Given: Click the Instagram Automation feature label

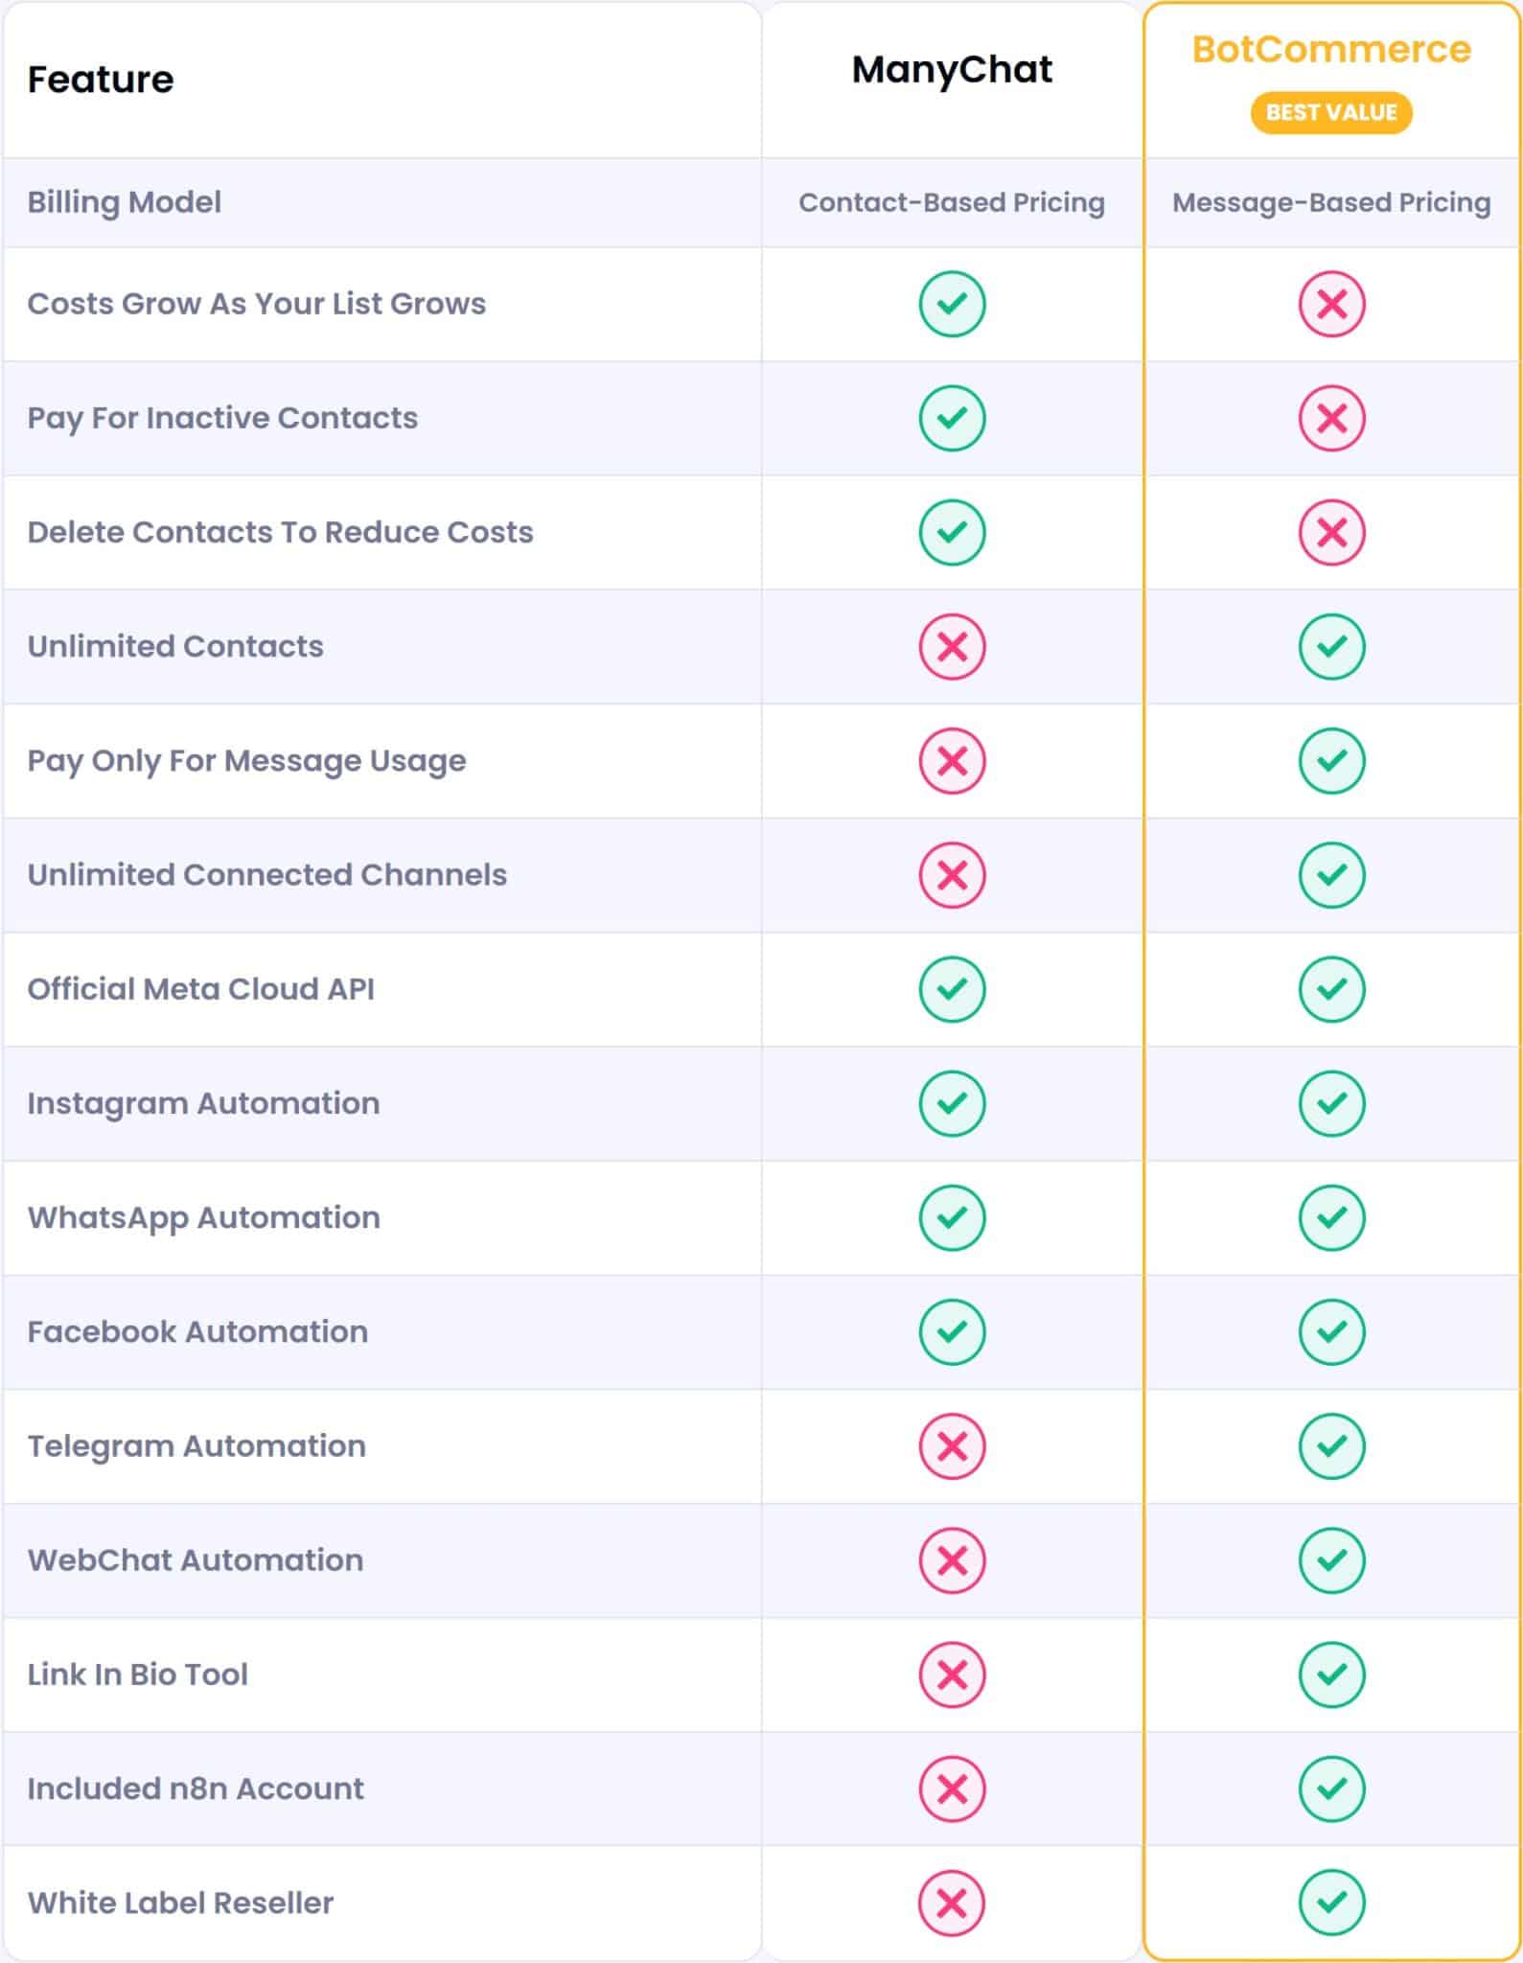Looking at the screenshot, I should coord(203,1103).
